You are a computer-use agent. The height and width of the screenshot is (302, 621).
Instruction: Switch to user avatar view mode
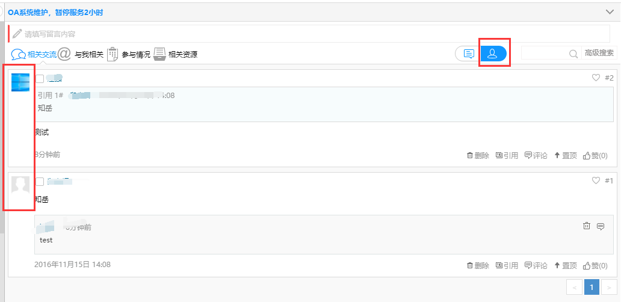tap(493, 54)
